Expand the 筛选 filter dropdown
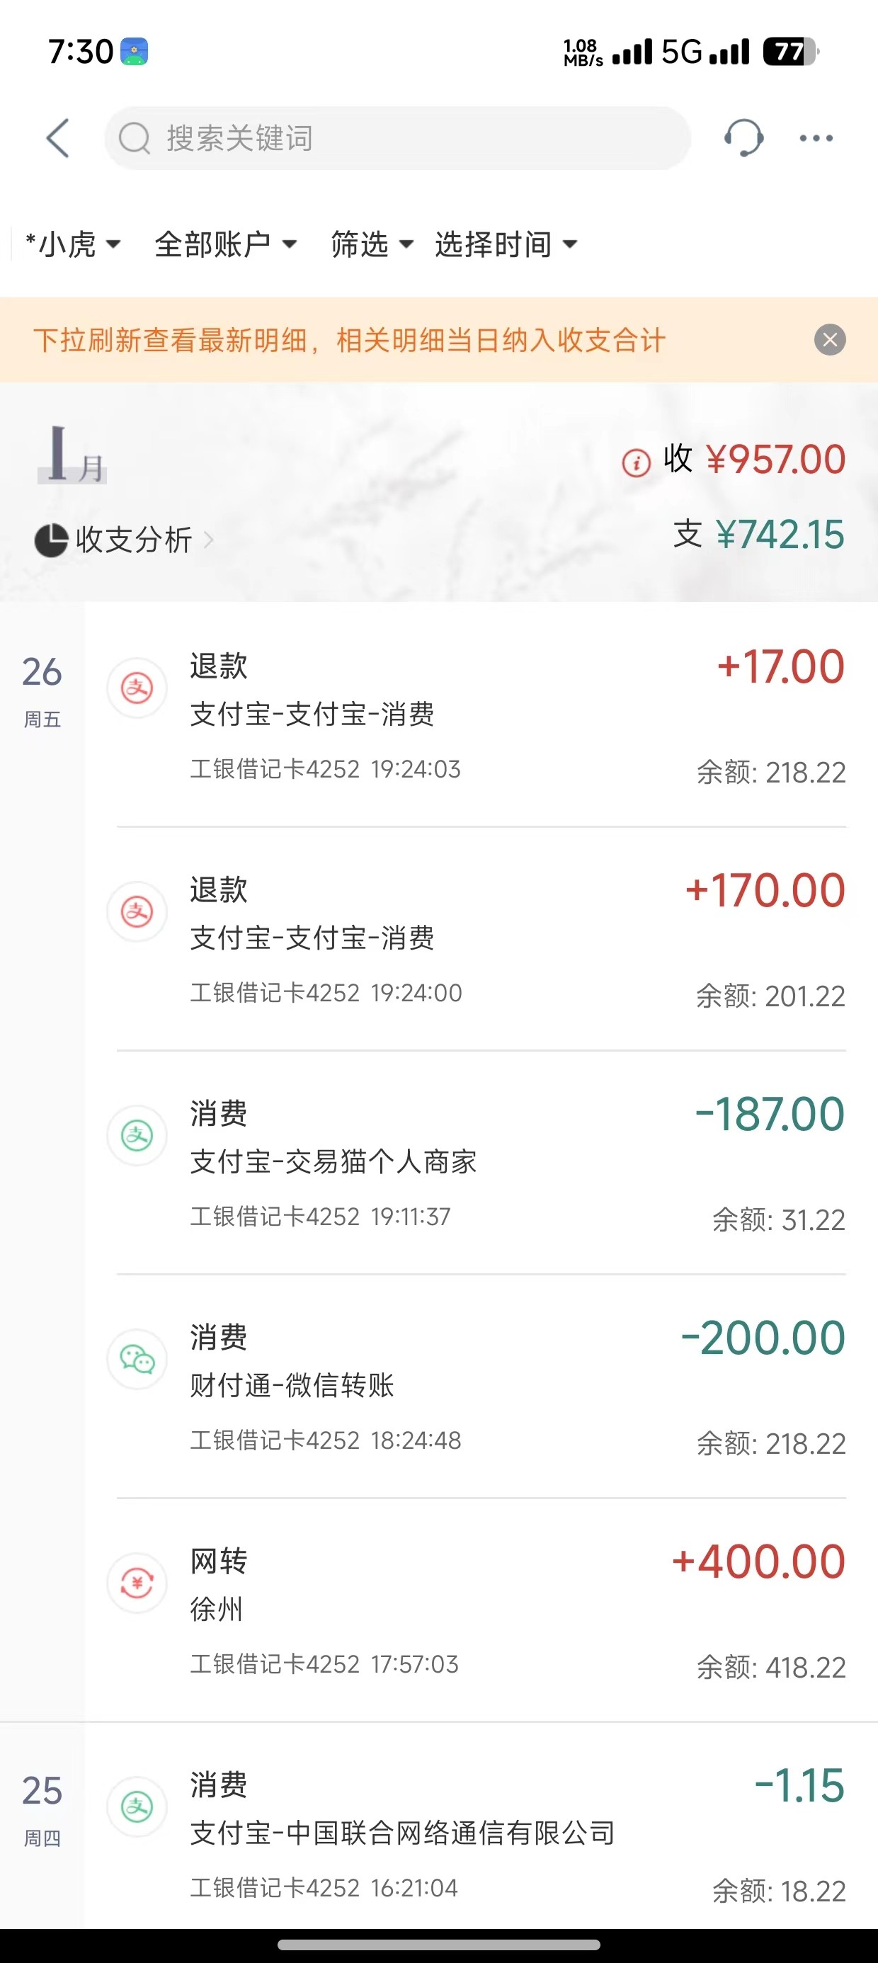 coord(372,244)
